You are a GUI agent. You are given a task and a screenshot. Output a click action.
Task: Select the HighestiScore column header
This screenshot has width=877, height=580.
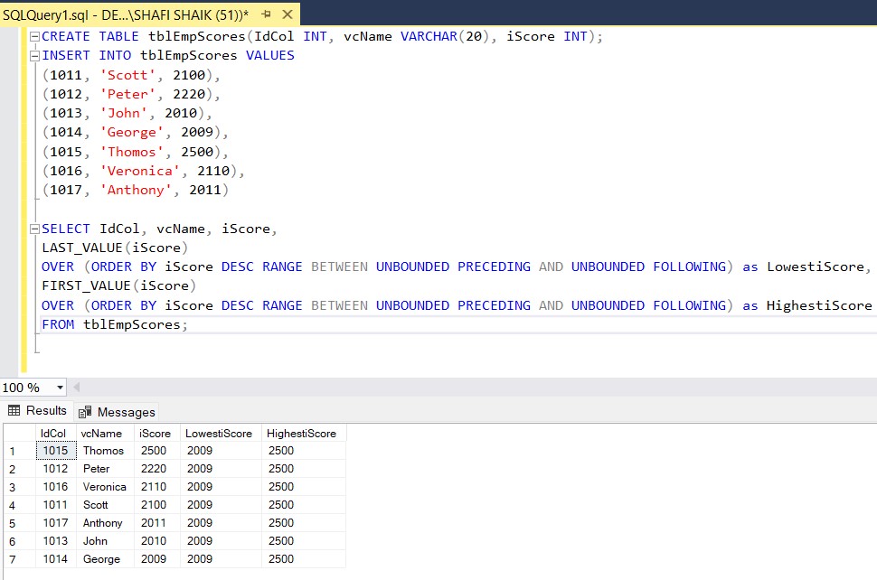pyautogui.click(x=302, y=433)
